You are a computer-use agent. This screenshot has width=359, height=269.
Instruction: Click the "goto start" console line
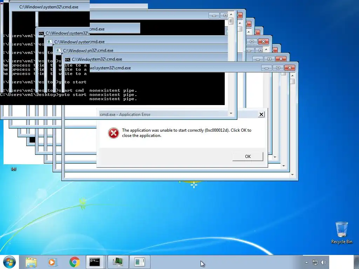[43, 95]
